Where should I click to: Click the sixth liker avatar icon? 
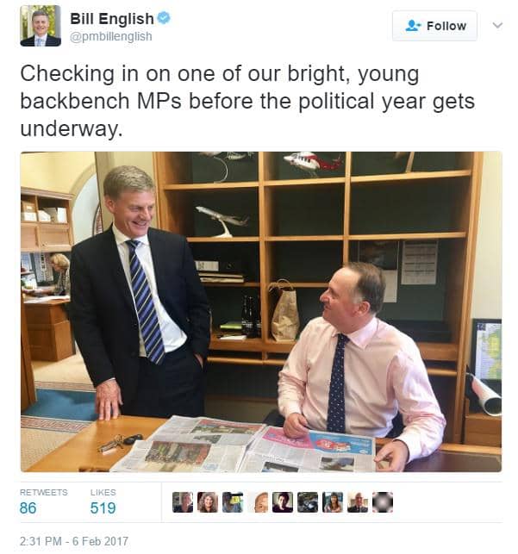point(308,502)
